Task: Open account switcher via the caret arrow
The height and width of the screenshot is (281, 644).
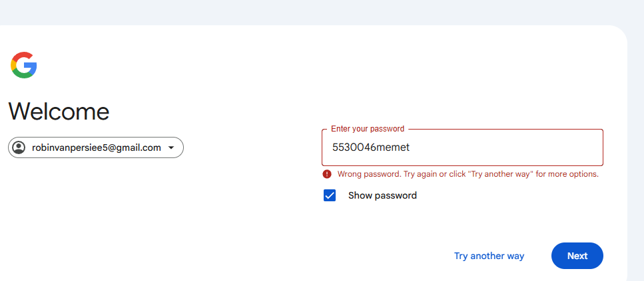Action: [171, 148]
